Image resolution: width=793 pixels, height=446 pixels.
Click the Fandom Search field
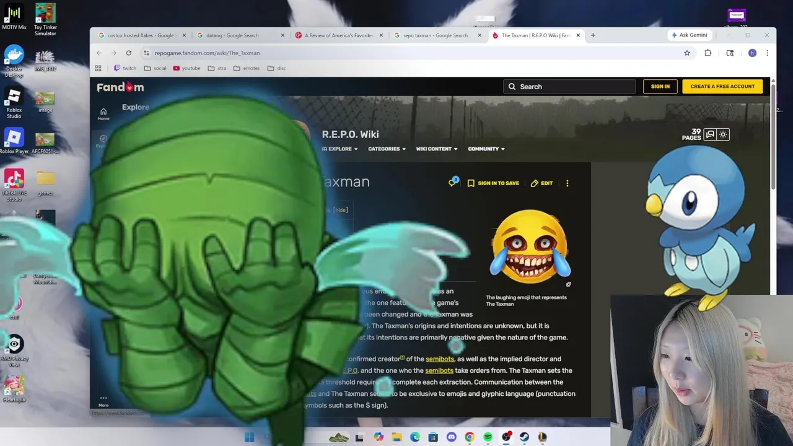click(x=569, y=87)
